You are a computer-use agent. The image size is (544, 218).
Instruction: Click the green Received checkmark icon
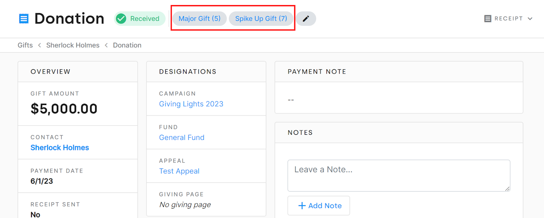coord(121,19)
